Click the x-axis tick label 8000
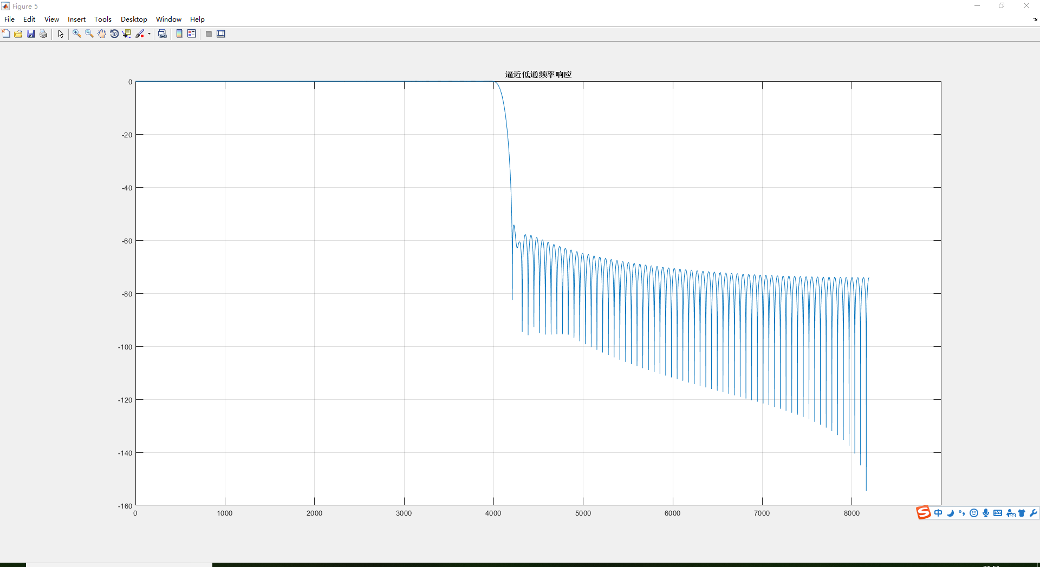Image resolution: width=1040 pixels, height=567 pixels. (851, 513)
